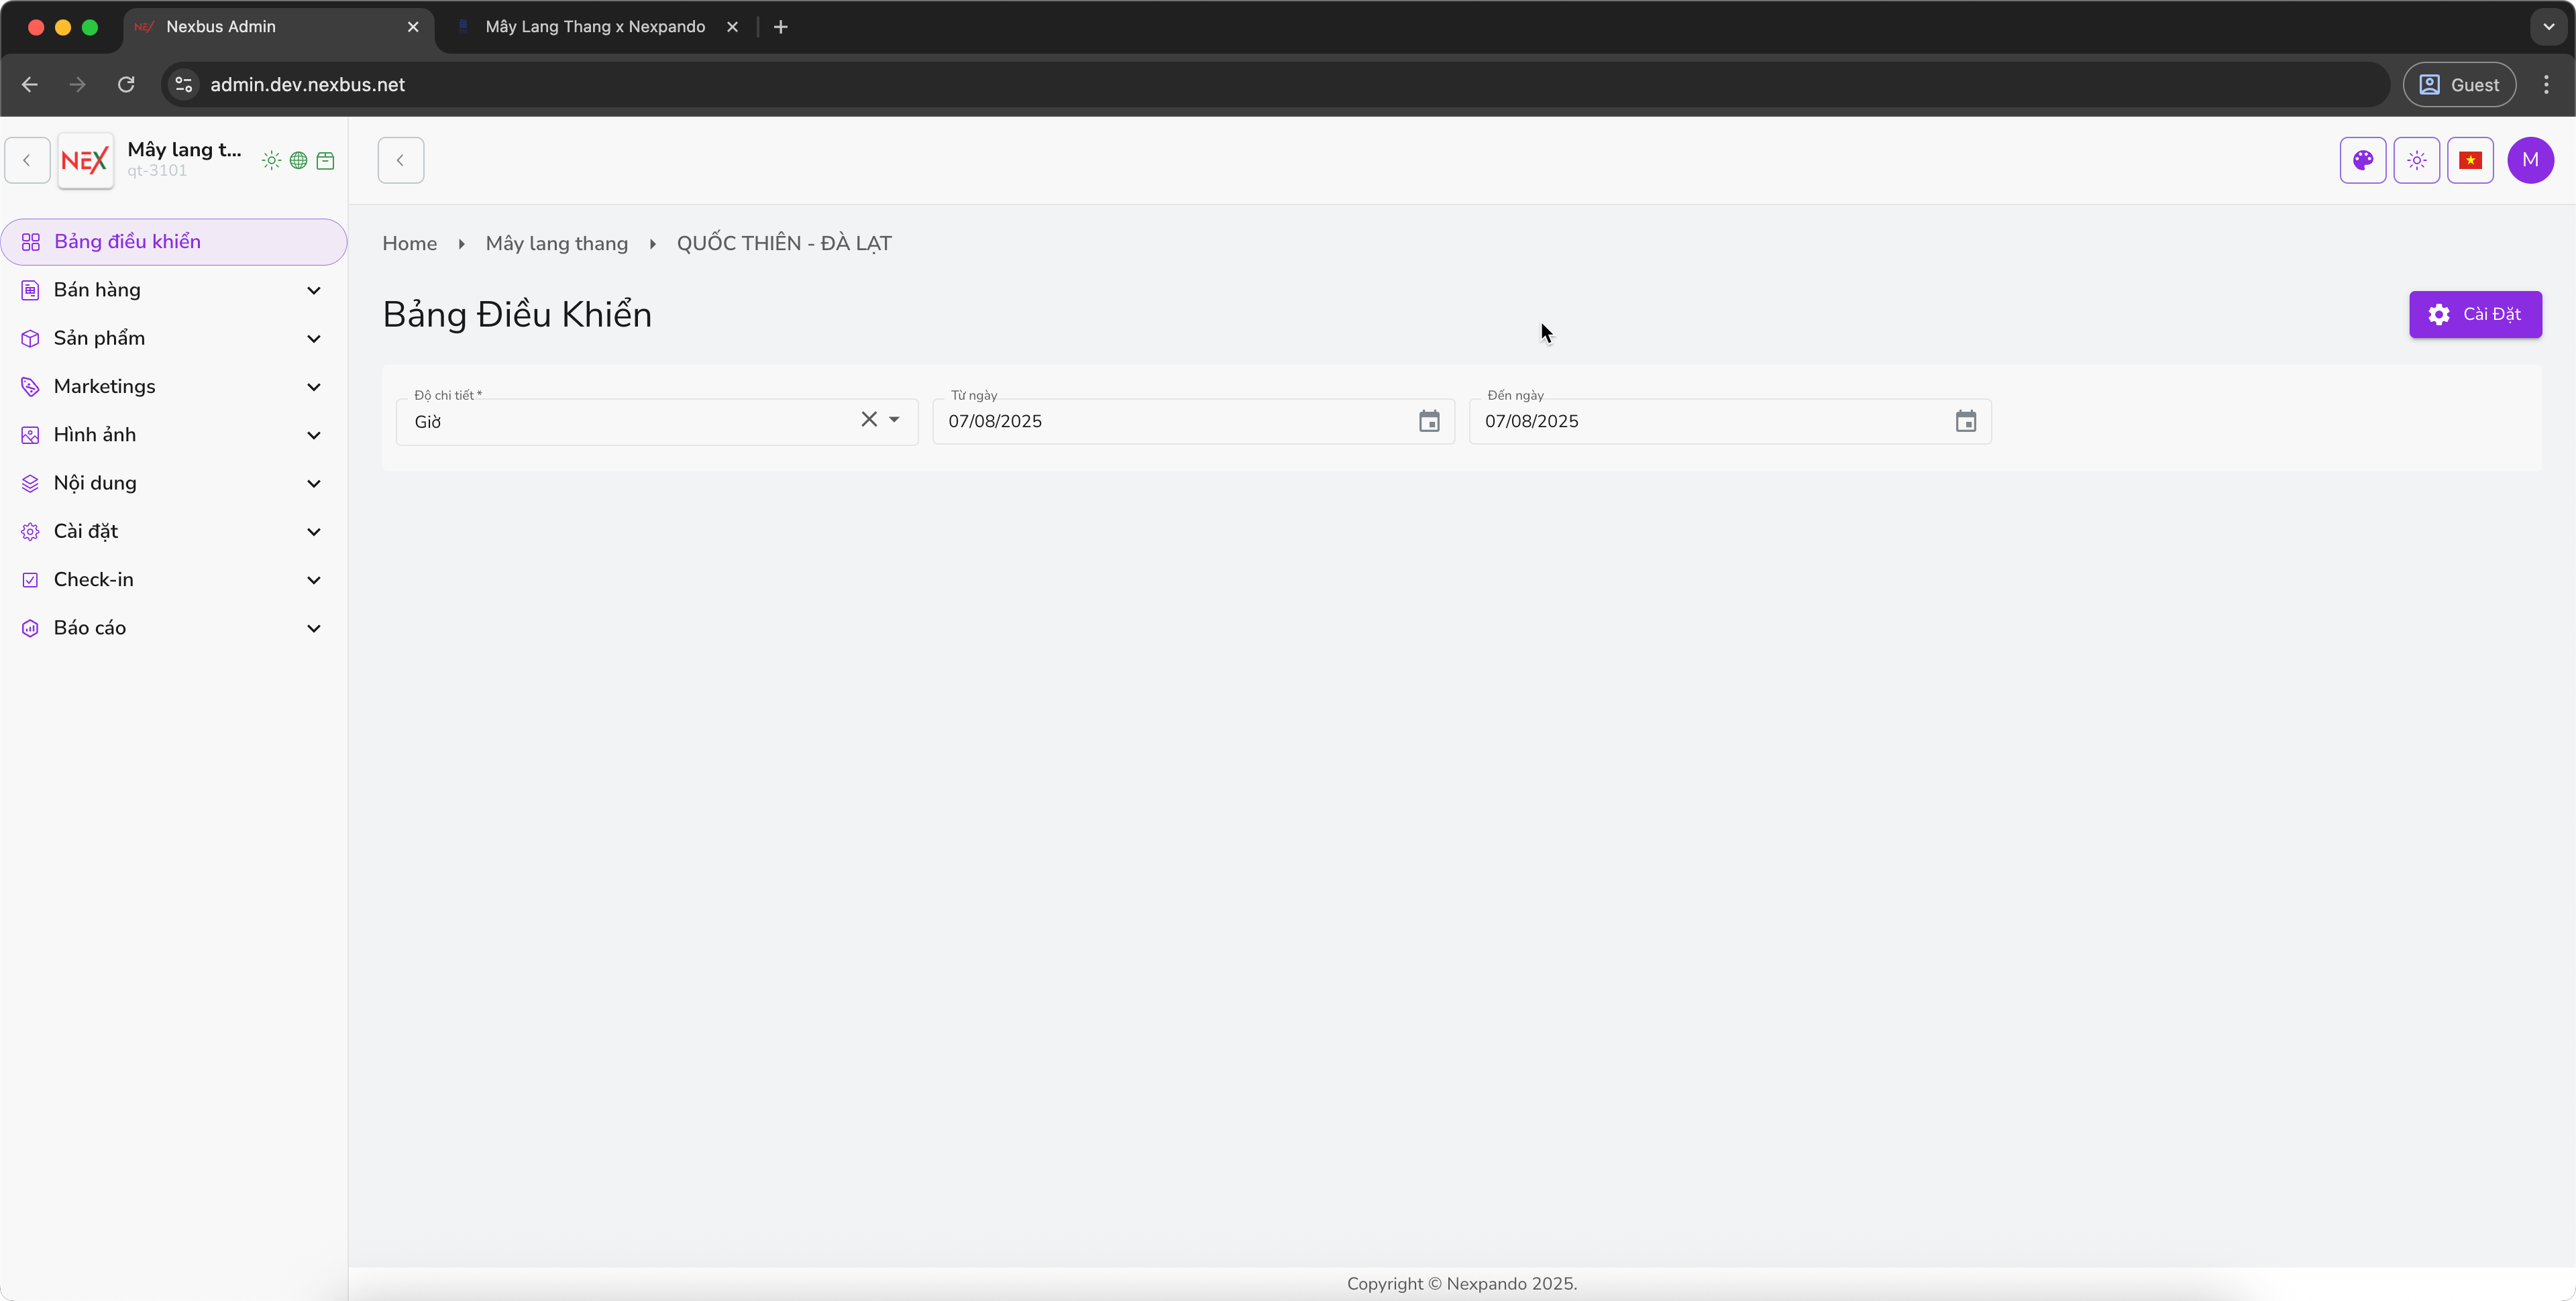This screenshot has width=2576, height=1301.
Task: Go to Mây lang thang breadcrumb link
Action: (x=557, y=244)
